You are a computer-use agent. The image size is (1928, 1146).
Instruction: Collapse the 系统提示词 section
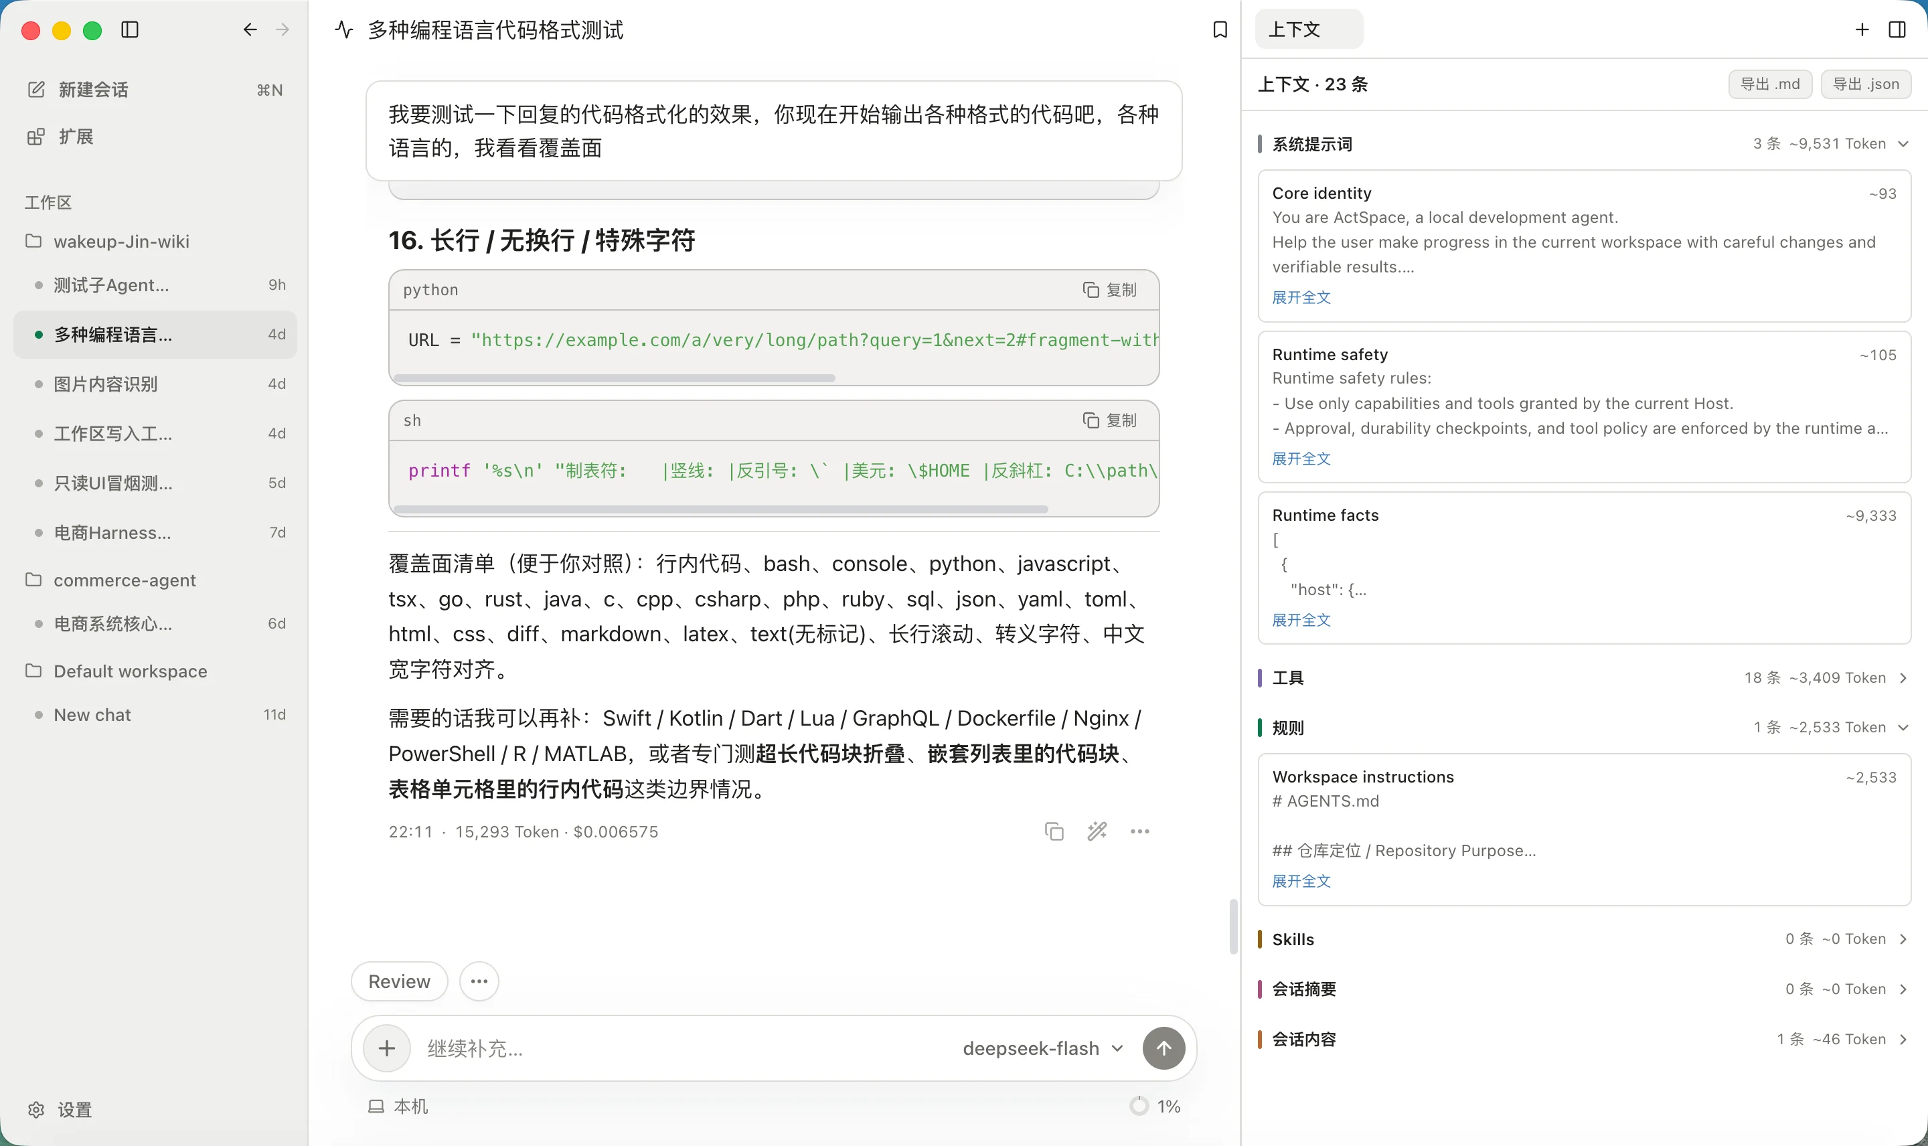(x=1584, y=144)
